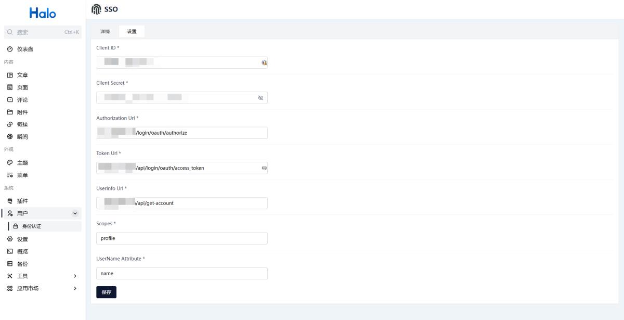Click the UserName Attribute field
The height and width of the screenshot is (320, 624).
click(181, 274)
